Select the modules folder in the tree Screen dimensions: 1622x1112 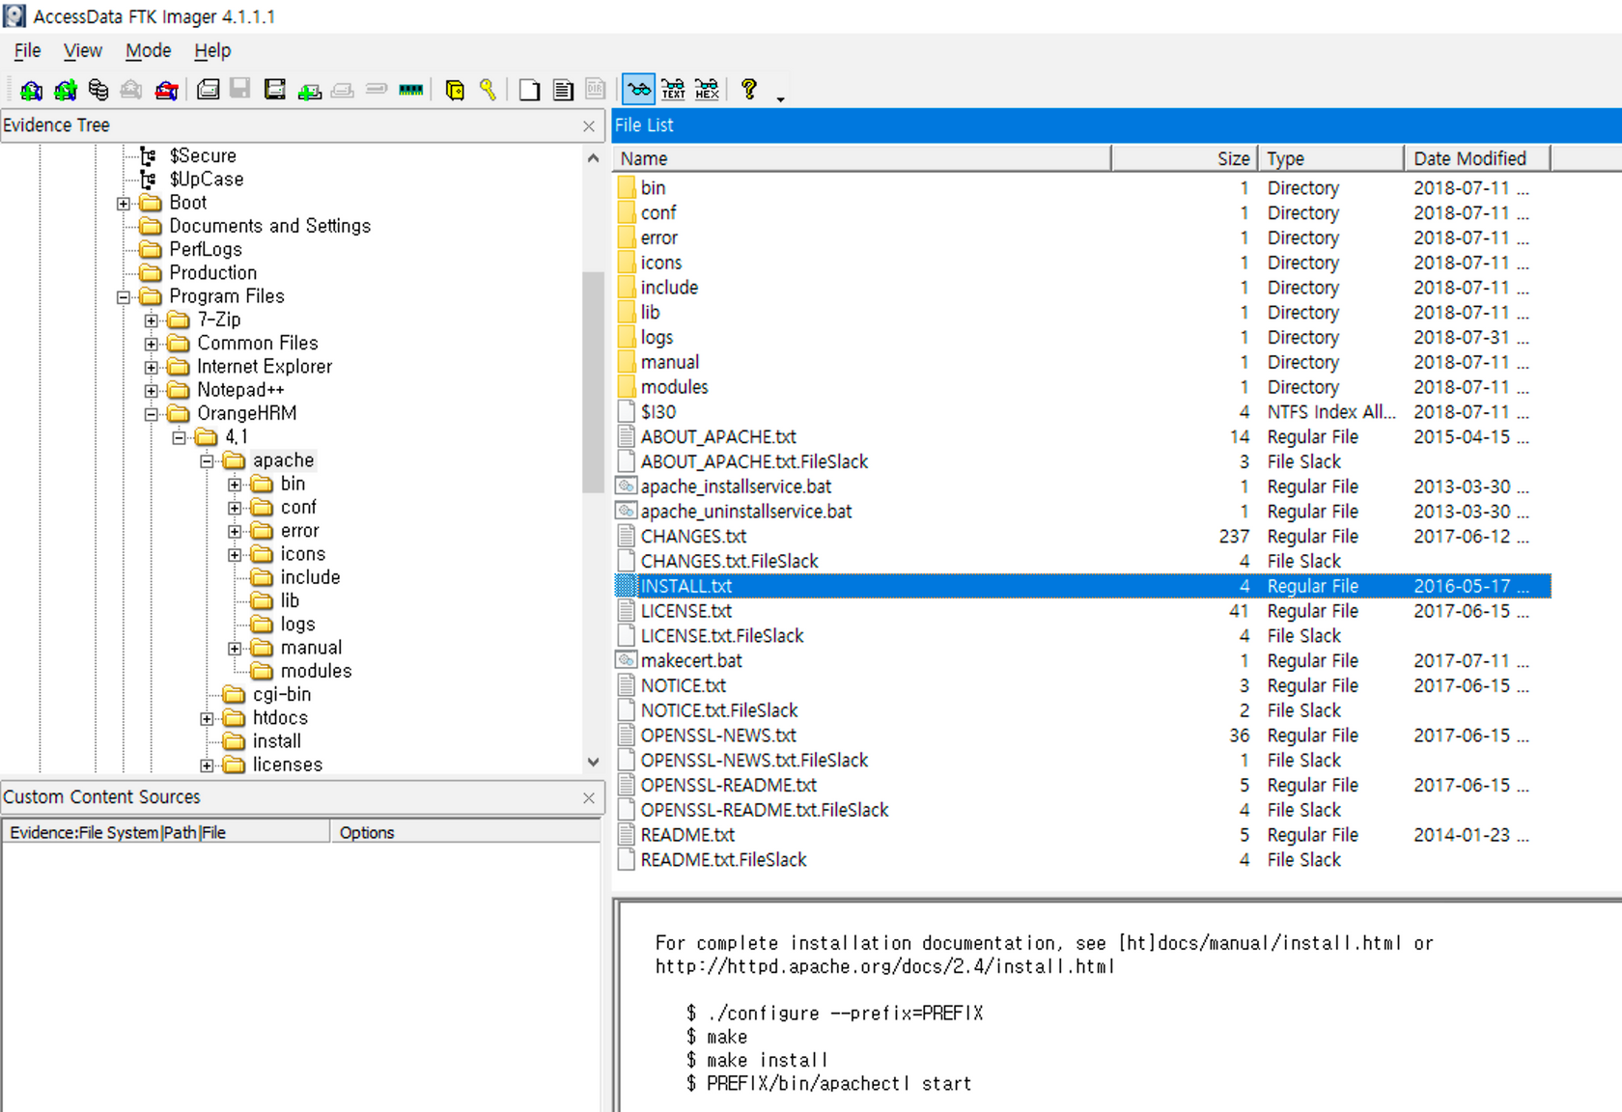pos(316,671)
